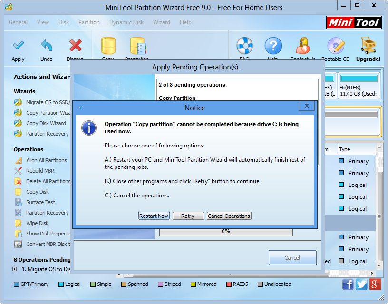Viewport: 388px width, 304px height.
Task: Open the Help menu
Action: tap(185, 22)
